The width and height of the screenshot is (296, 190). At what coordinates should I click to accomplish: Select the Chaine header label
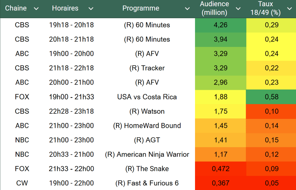(x=16, y=8)
